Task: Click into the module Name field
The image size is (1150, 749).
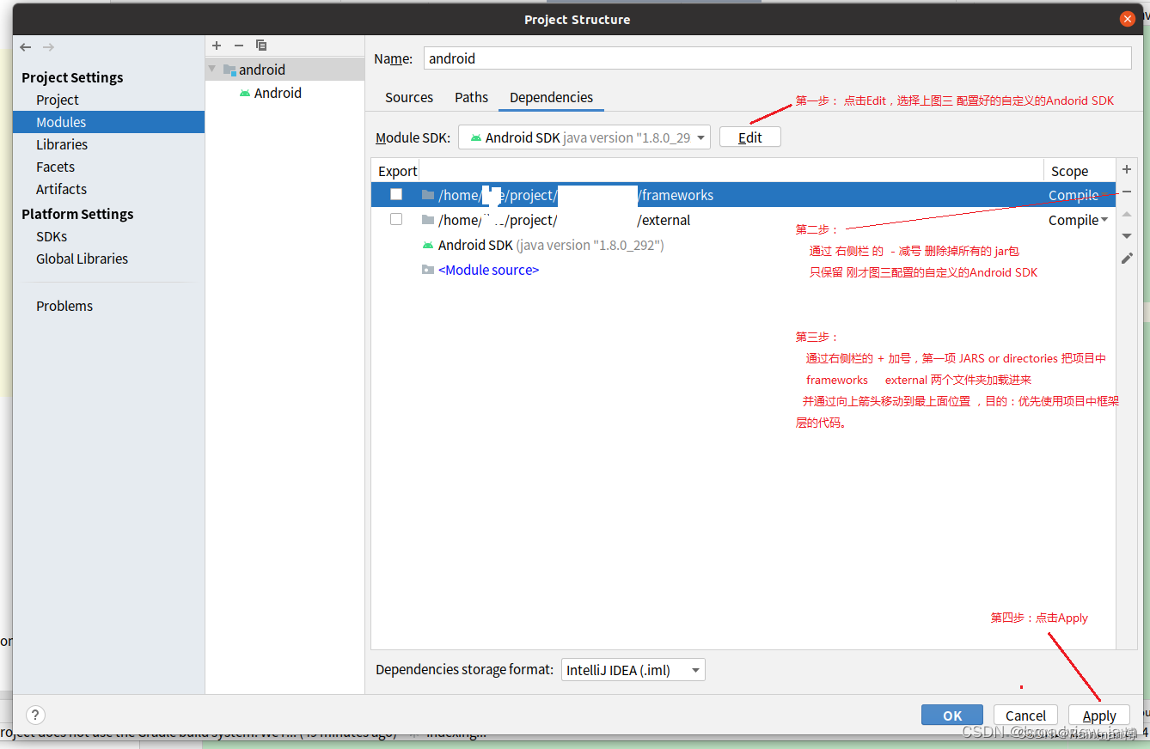Action: [x=777, y=58]
